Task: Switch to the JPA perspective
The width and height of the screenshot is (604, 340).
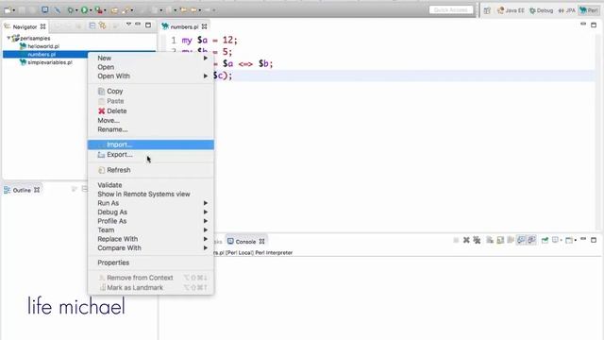Action: [566, 10]
